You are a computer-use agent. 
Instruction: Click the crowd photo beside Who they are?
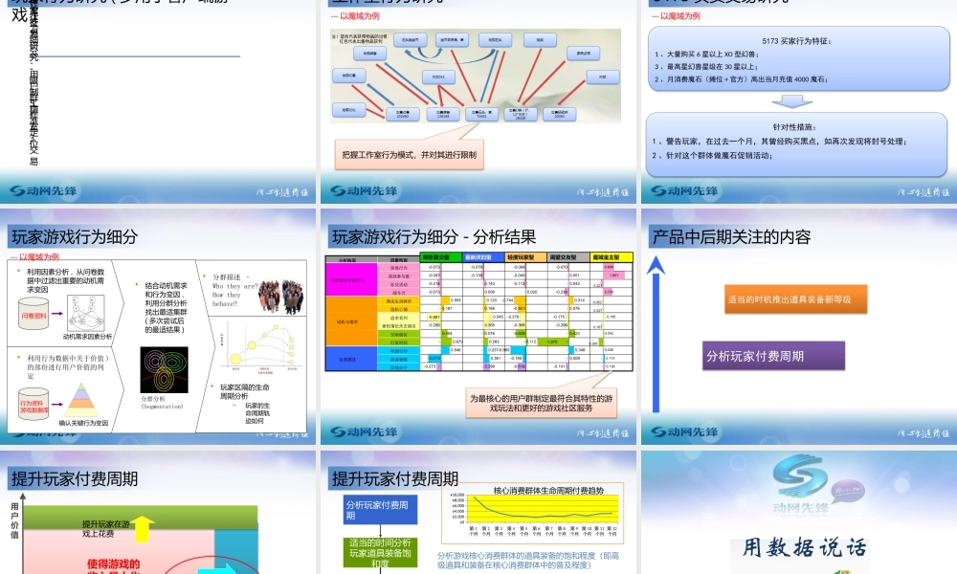280,298
